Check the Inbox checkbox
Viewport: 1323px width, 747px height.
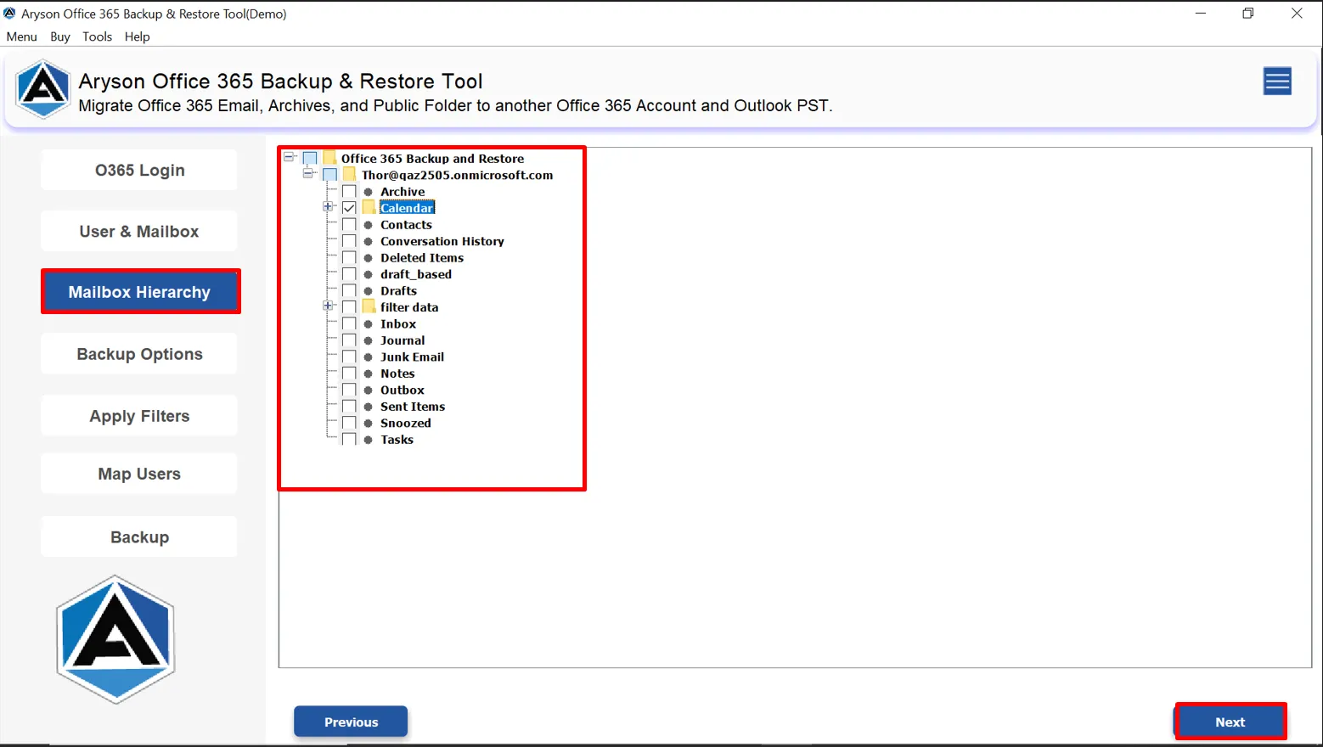[x=348, y=323]
